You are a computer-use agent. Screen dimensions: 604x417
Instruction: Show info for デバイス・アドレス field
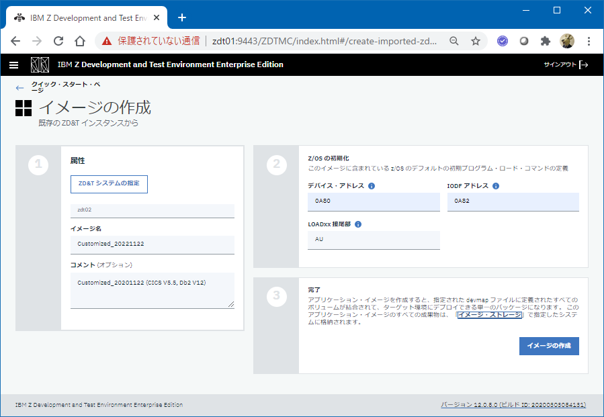coord(372,186)
